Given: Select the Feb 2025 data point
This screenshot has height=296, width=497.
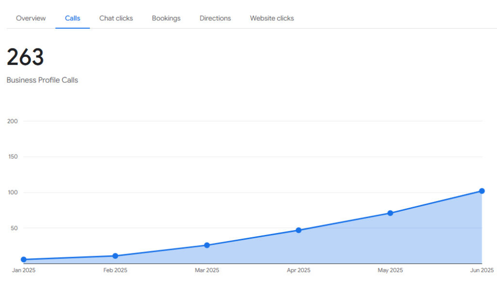Looking at the screenshot, I should [x=115, y=256].
